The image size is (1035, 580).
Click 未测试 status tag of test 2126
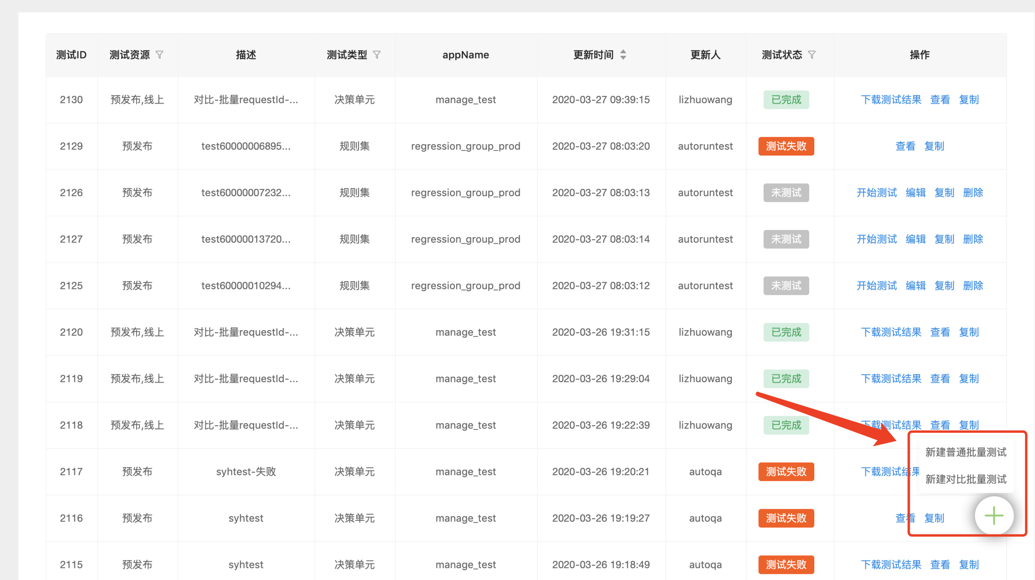786,193
